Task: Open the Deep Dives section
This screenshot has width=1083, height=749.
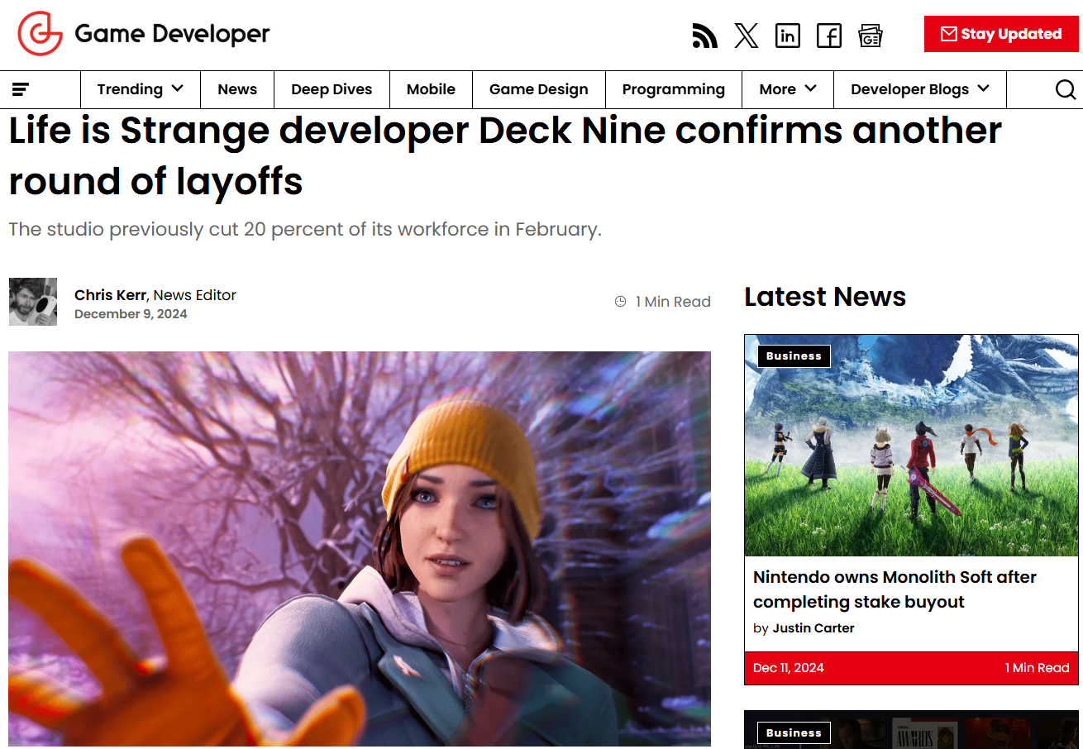Action: coord(332,89)
